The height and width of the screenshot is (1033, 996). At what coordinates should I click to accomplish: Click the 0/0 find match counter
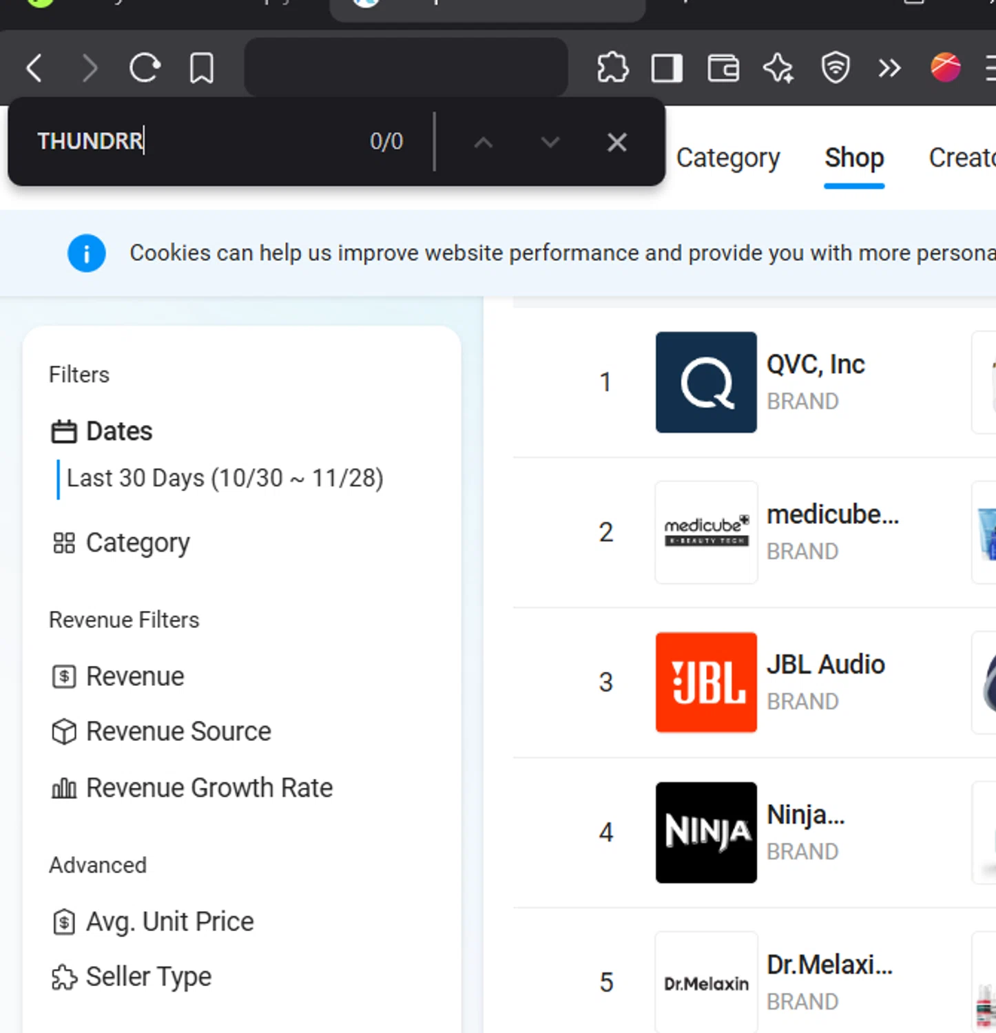[x=386, y=141]
